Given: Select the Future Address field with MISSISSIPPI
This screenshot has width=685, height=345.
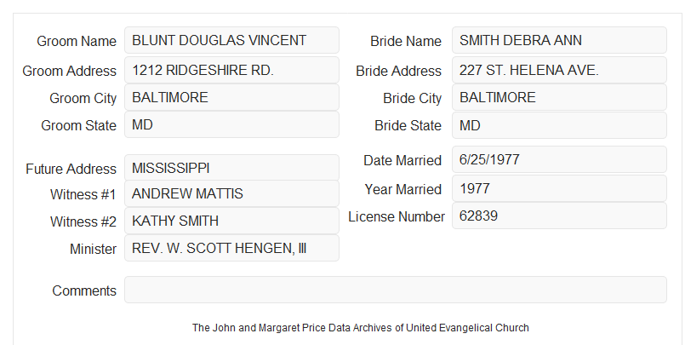Looking at the screenshot, I should 231,168.
